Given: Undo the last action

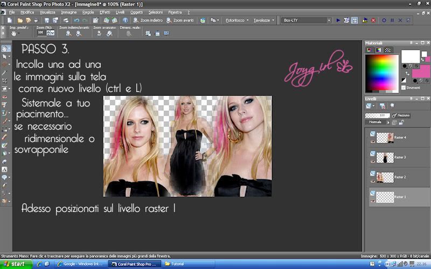Looking at the screenshot, I should [x=77, y=20].
